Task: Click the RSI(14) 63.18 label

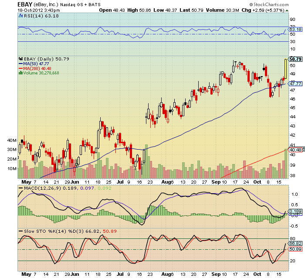Action: click(41, 16)
